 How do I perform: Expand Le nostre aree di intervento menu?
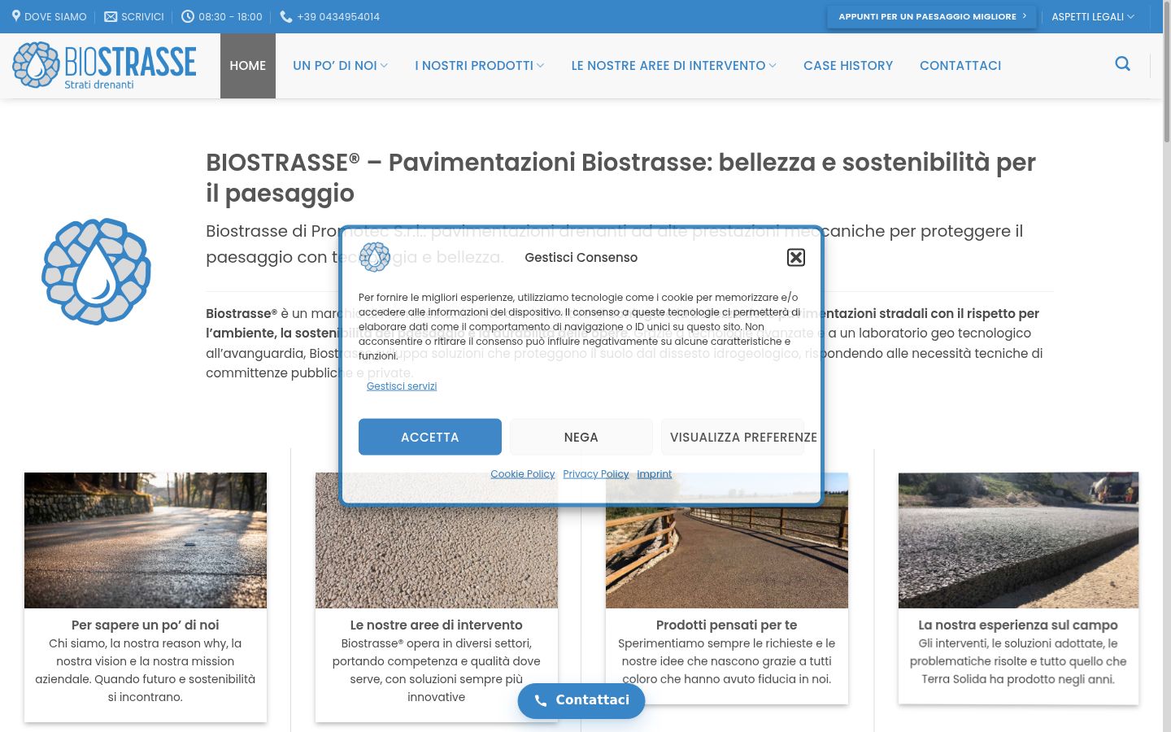(x=673, y=66)
